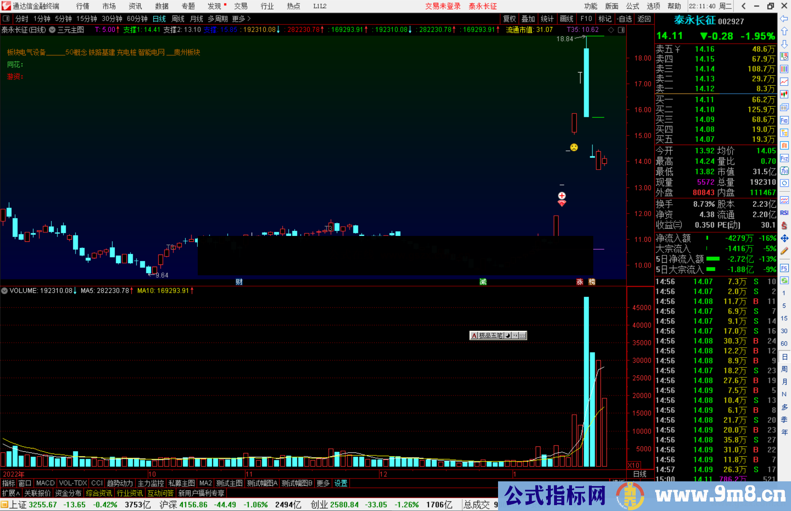This screenshot has height=511, width=791.
Task: Click the 榜 marker below the chart
Action: [x=592, y=282]
